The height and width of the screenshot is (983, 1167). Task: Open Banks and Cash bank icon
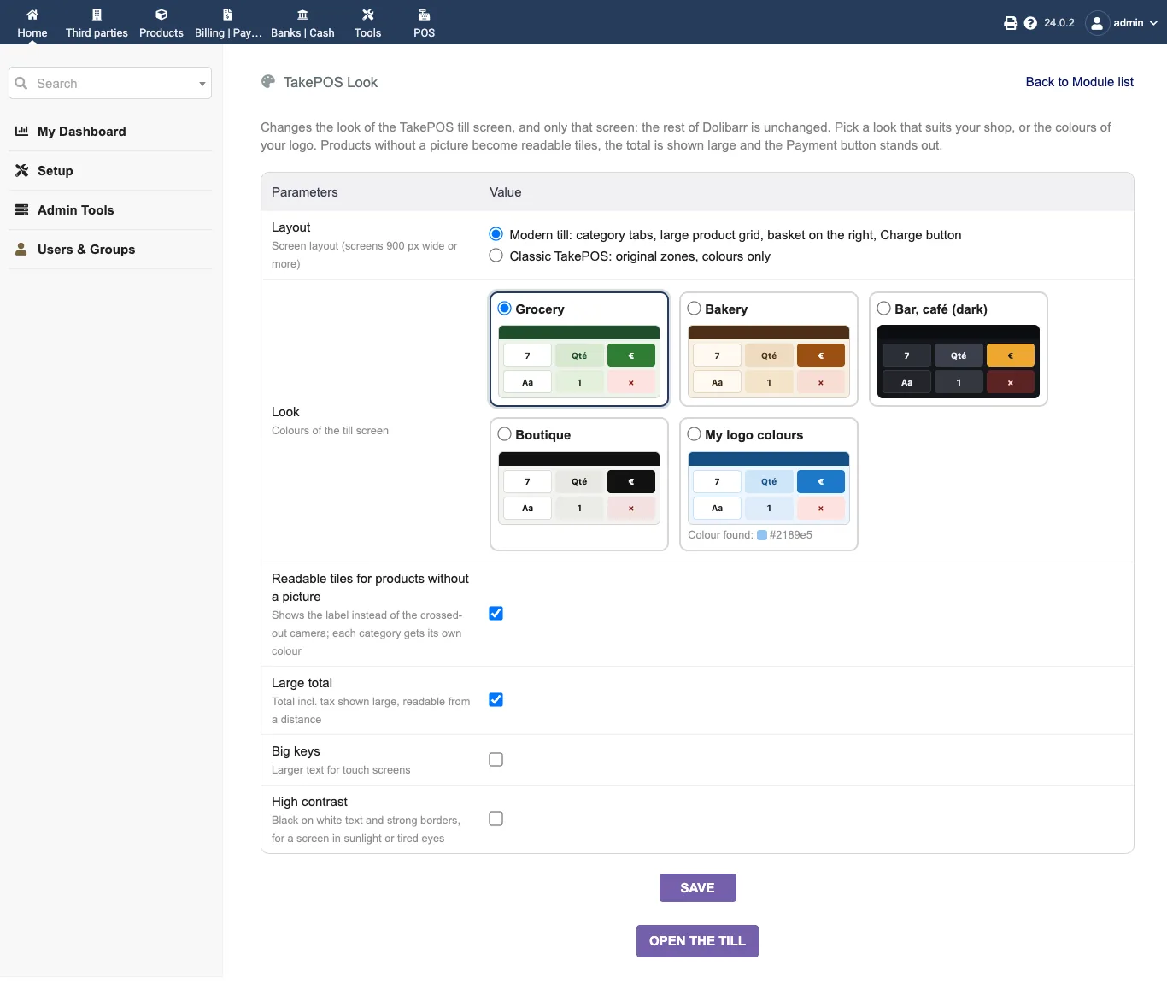click(302, 15)
